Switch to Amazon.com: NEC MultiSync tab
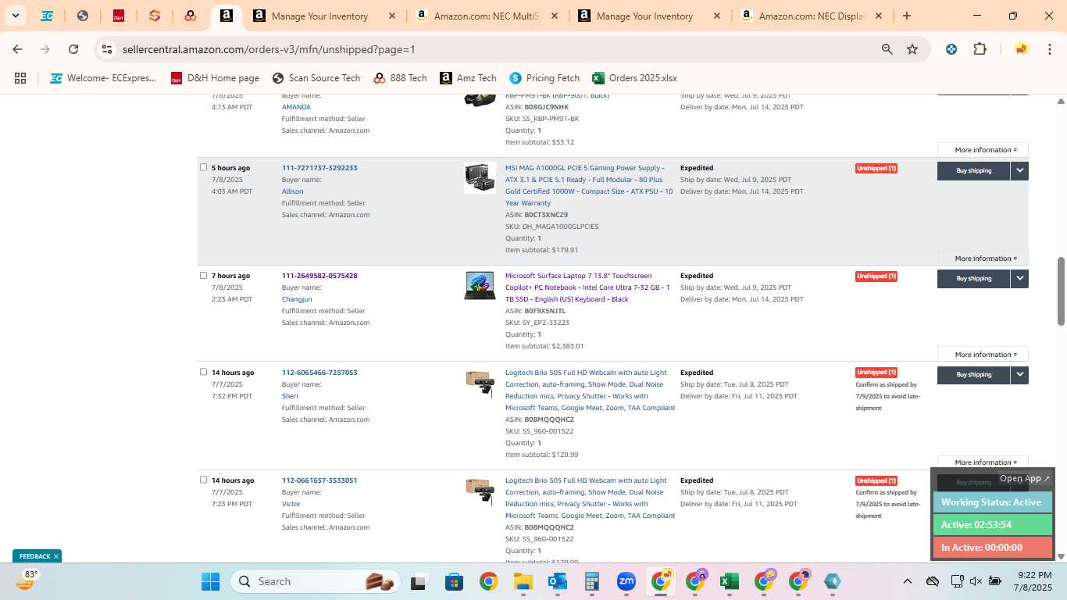This screenshot has width=1067, height=600. (488, 16)
